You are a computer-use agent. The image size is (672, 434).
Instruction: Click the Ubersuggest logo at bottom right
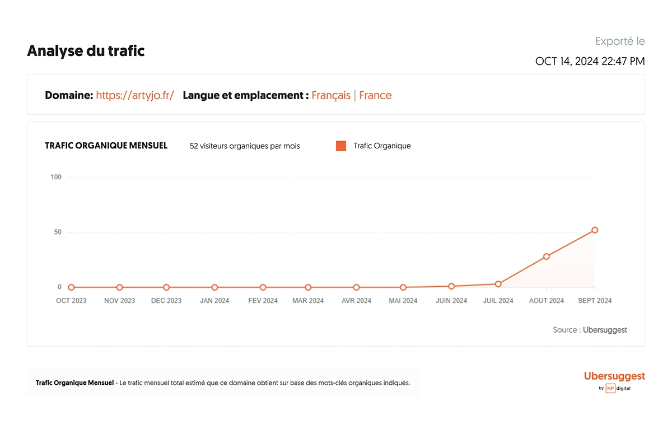[x=614, y=376]
